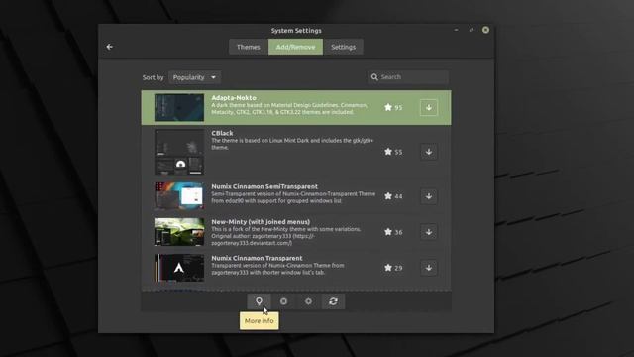The width and height of the screenshot is (634, 357).
Task: Click the New-Minty preview thumbnail
Action: [179, 232]
